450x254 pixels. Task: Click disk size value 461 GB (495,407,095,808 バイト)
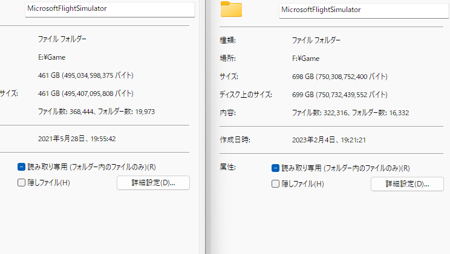tap(85, 94)
